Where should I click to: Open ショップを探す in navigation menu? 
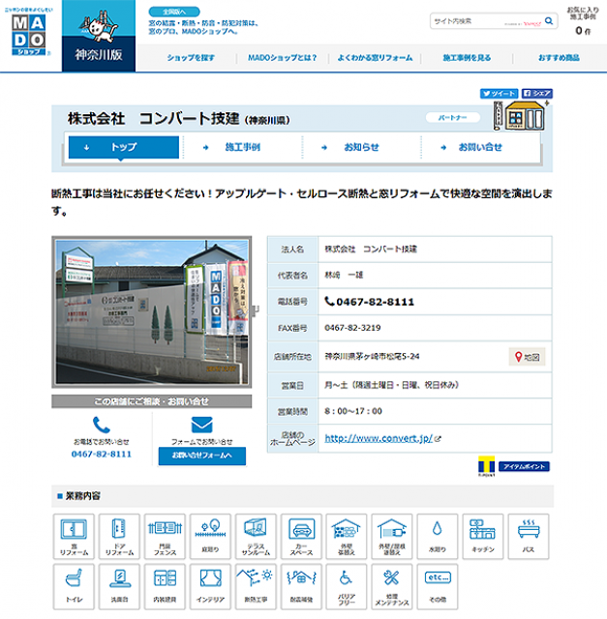click(190, 58)
